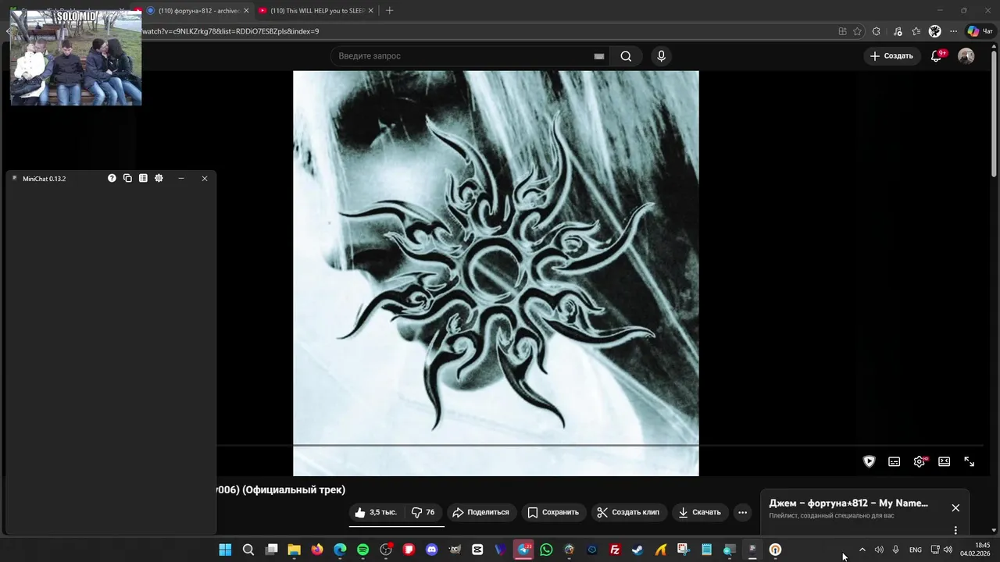Close the Джем playlist panel
Image resolution: width=1000 pixels, height=562 pixels.
[x=955, y=507]
